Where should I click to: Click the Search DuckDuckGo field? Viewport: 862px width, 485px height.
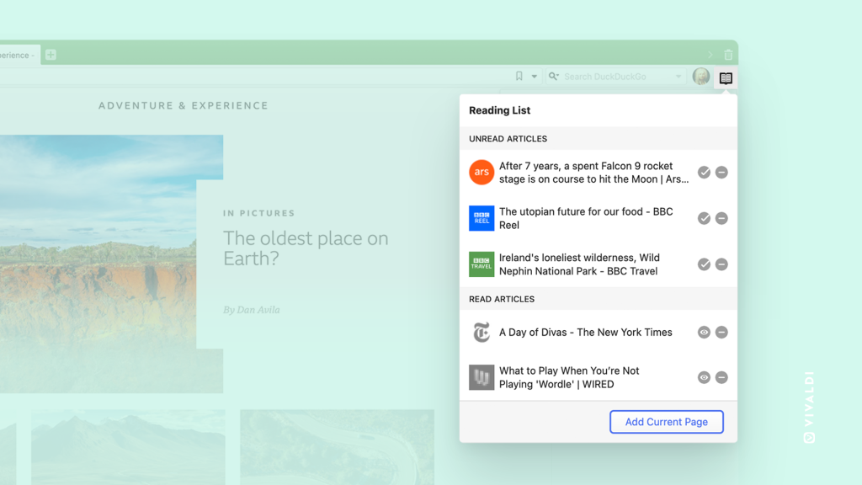tap(615, 77)
